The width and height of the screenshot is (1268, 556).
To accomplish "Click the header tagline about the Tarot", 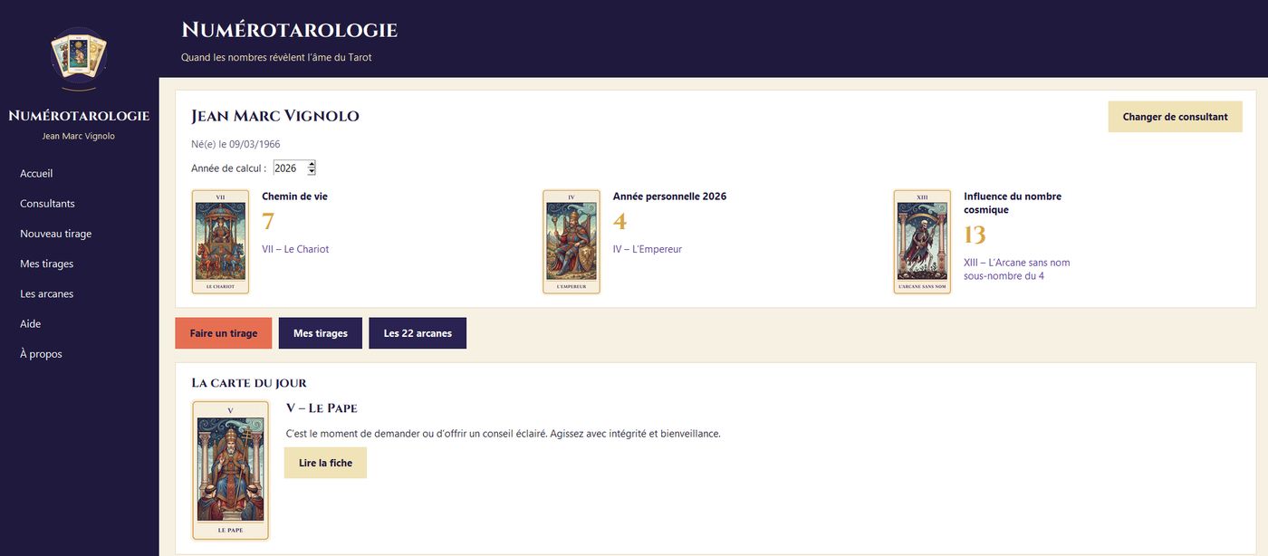I will point(276,57).
